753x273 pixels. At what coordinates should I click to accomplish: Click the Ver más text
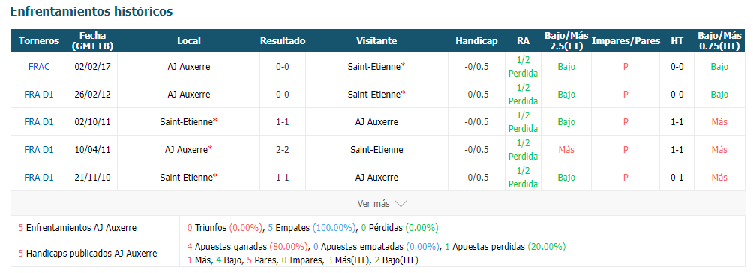(x=373, y=204)
